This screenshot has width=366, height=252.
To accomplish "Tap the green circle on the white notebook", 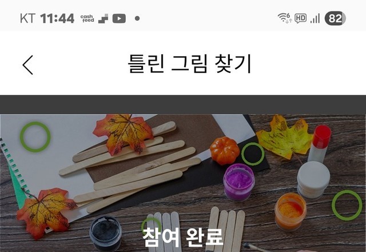I will tap(35, 137).
